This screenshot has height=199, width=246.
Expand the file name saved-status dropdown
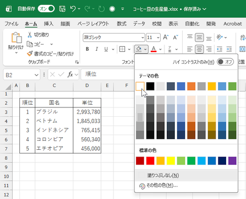click(x=205, y=9)
